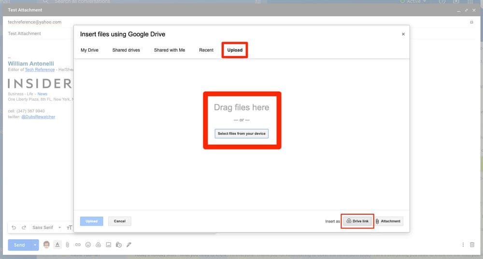Open the Send options dropdown arrow
Image resolution: width=483 pixels, height=259 pixels.
(35, 245)
